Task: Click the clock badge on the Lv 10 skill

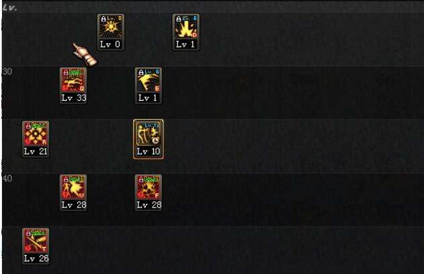Action: (x=155, y=140)
